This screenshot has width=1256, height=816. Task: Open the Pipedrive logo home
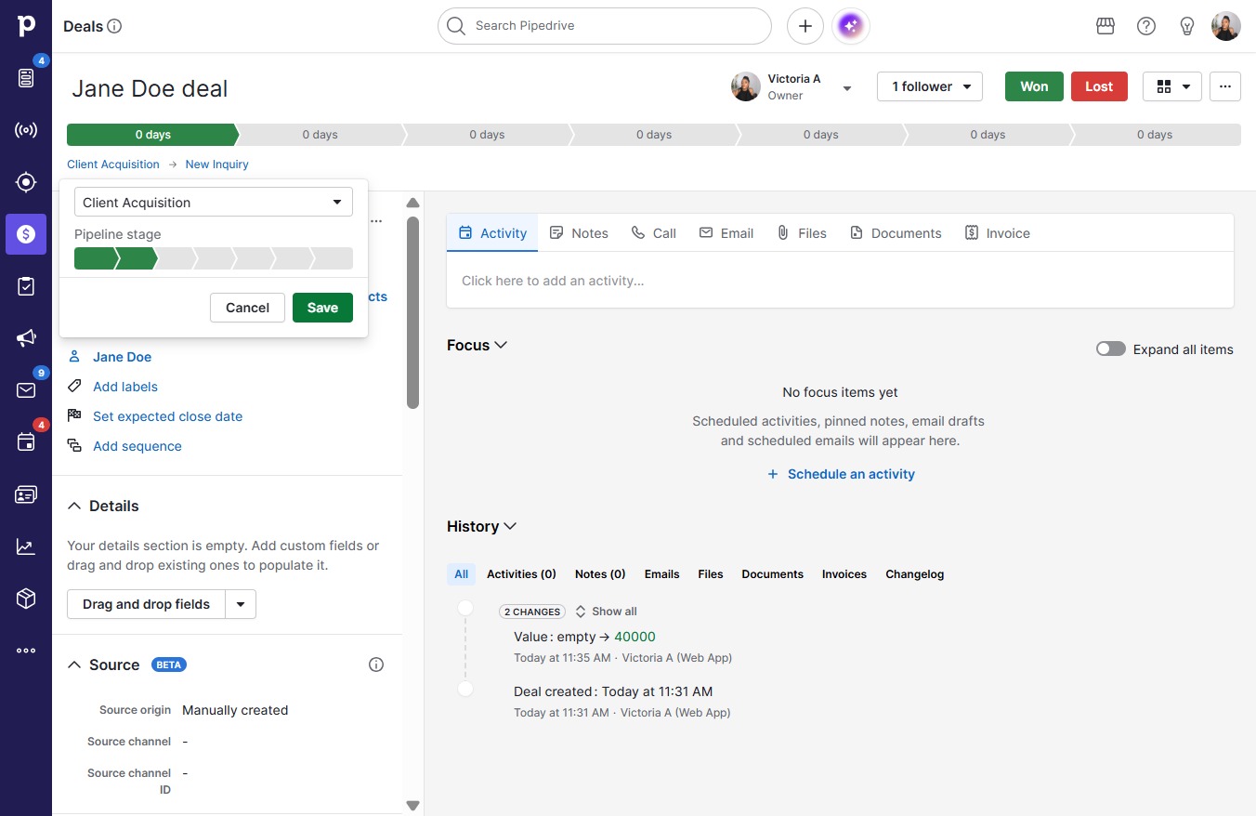(x=26, y=25)
